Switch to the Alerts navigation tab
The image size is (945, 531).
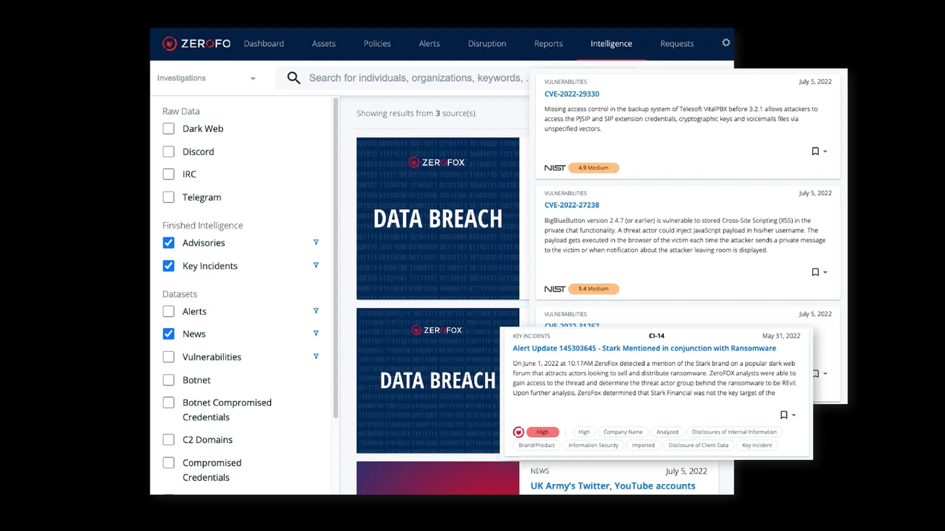[x=429, y=44]
